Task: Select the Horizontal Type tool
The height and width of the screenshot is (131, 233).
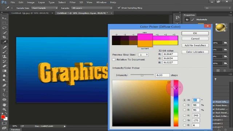Action: [4, 90]
